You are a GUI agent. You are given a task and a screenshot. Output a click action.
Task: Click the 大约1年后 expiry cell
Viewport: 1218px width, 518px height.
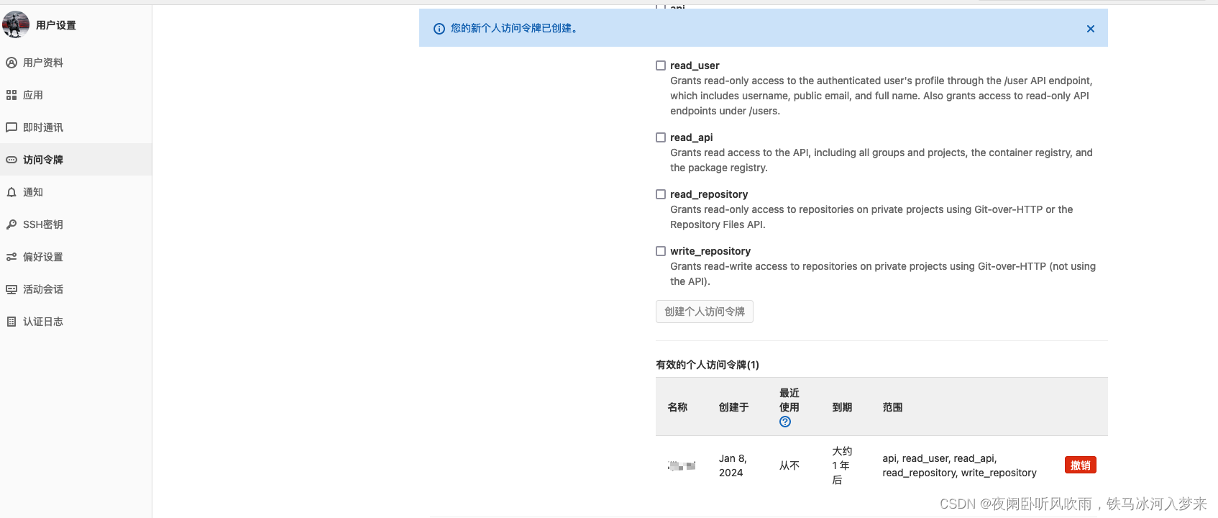pos(842,465)
